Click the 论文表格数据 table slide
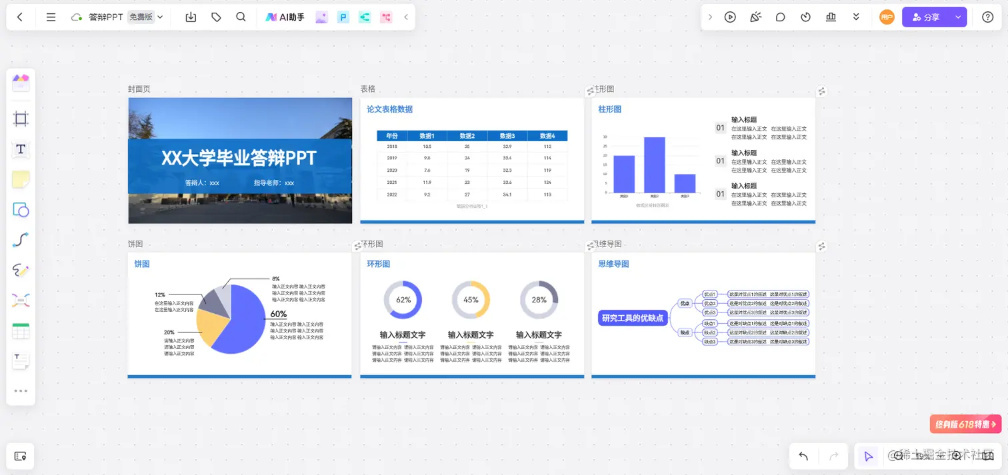 click(472, 161)
